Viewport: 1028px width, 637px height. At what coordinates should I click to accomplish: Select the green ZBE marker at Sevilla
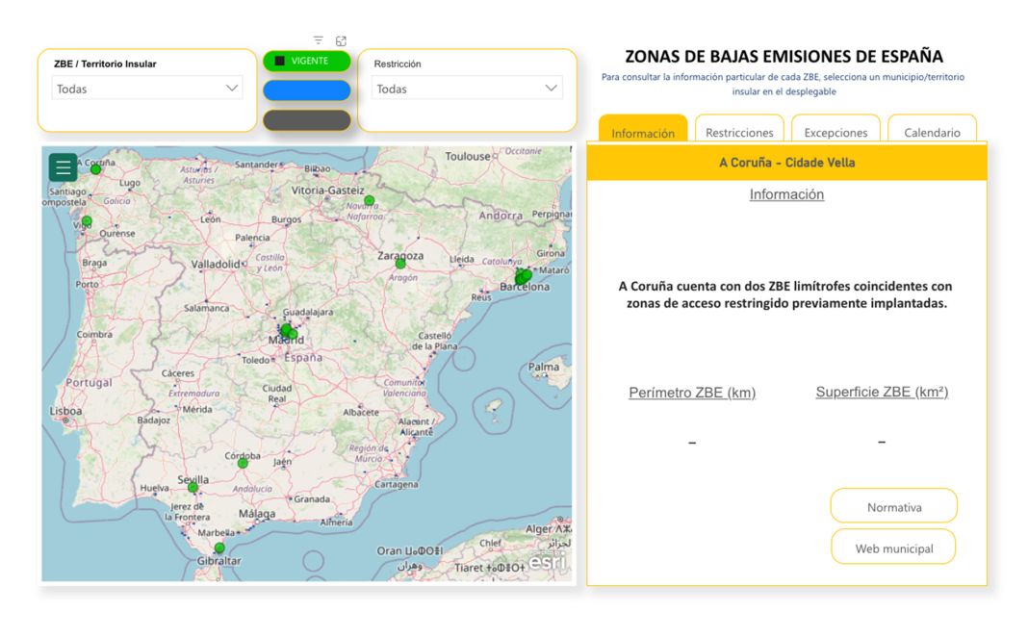pos(193,488)
